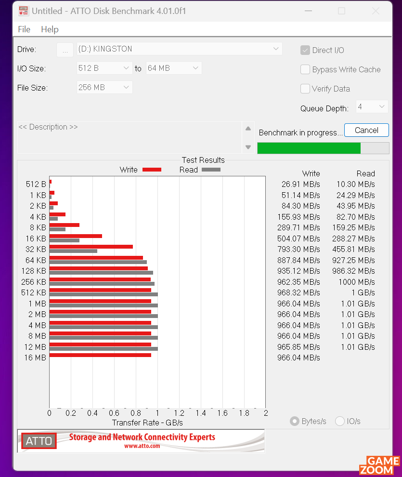Click the write value 504.07 MB/s
Screen dimensions: 402x477
[x=298, y=238]
